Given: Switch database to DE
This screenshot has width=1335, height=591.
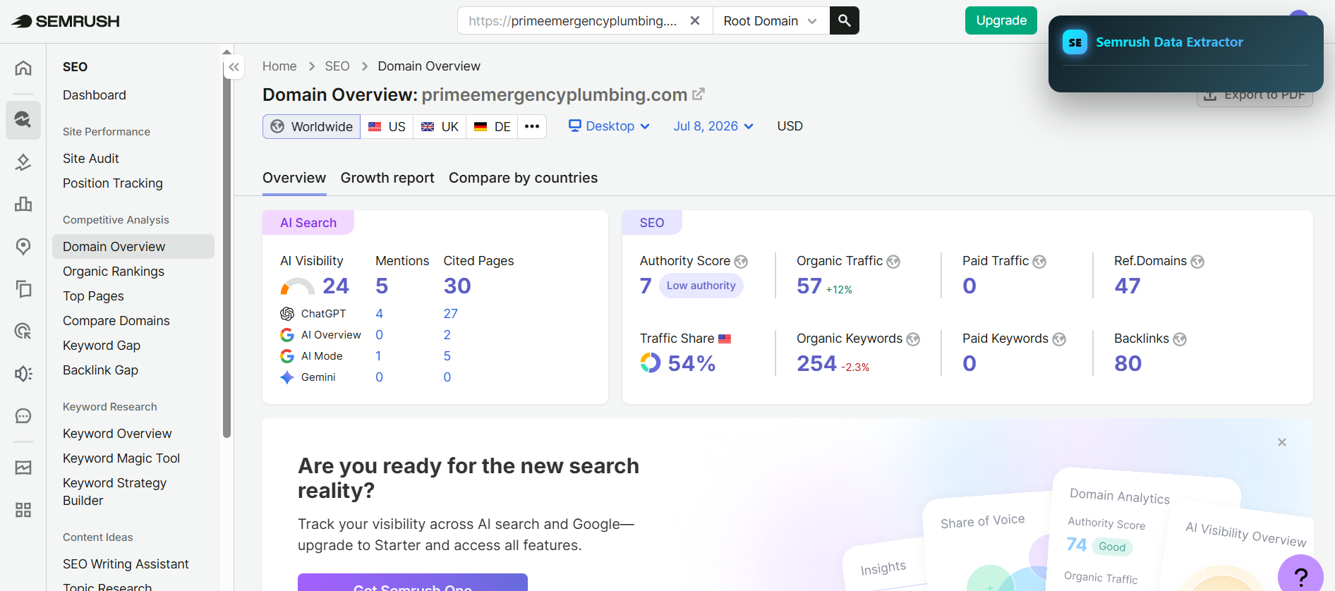Looking at the screenshot, I should (492, 126).
